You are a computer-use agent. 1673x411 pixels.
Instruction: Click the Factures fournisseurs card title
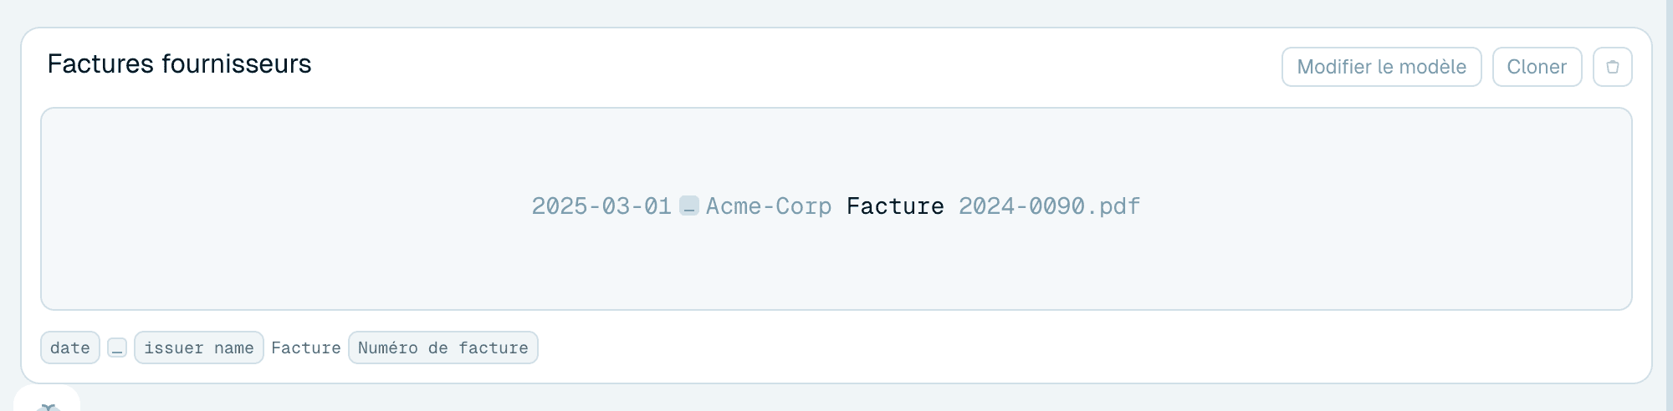click(179, 63)
